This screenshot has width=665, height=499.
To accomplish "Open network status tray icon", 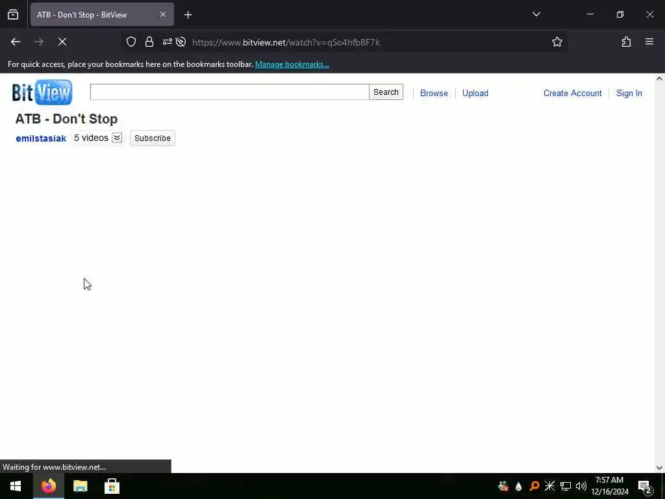I will tap(566, 486).
